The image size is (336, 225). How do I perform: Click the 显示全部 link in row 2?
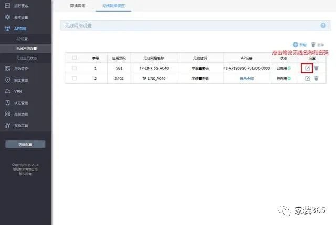[x=247, y=79]
